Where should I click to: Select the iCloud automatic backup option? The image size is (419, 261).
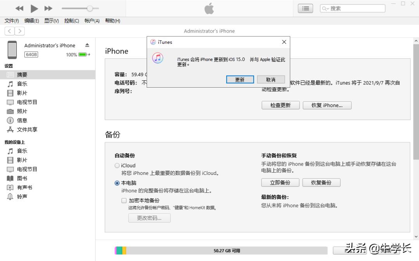point(117,166)
